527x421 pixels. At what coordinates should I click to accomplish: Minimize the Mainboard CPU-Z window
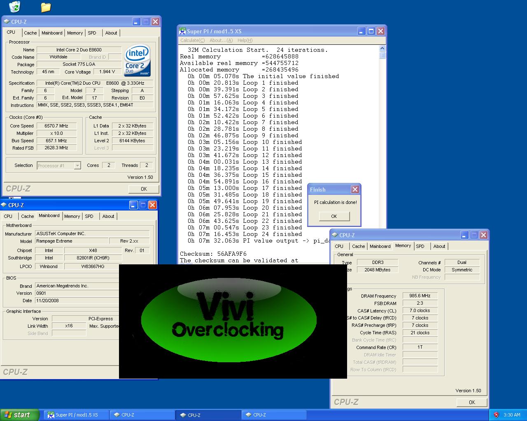133,205
